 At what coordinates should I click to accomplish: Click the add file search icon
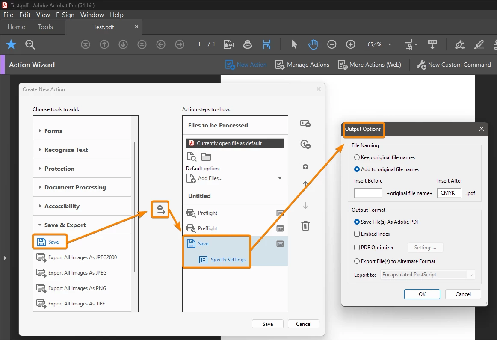[192, 157]
